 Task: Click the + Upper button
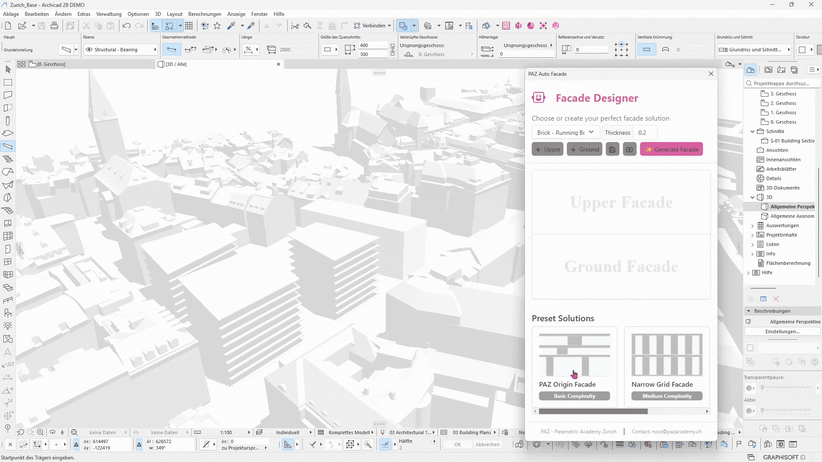(x=548, y=149)
